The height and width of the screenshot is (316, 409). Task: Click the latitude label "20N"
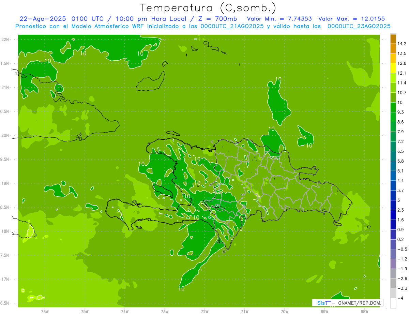[5, 135]
